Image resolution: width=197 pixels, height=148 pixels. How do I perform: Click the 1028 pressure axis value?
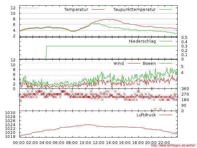(x=10, y=117)
